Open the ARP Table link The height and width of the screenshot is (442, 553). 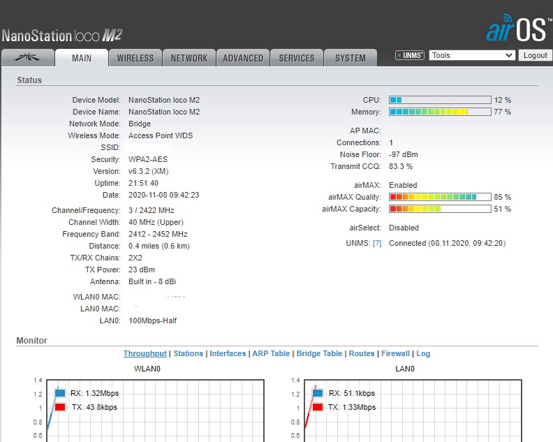point(271,353)
